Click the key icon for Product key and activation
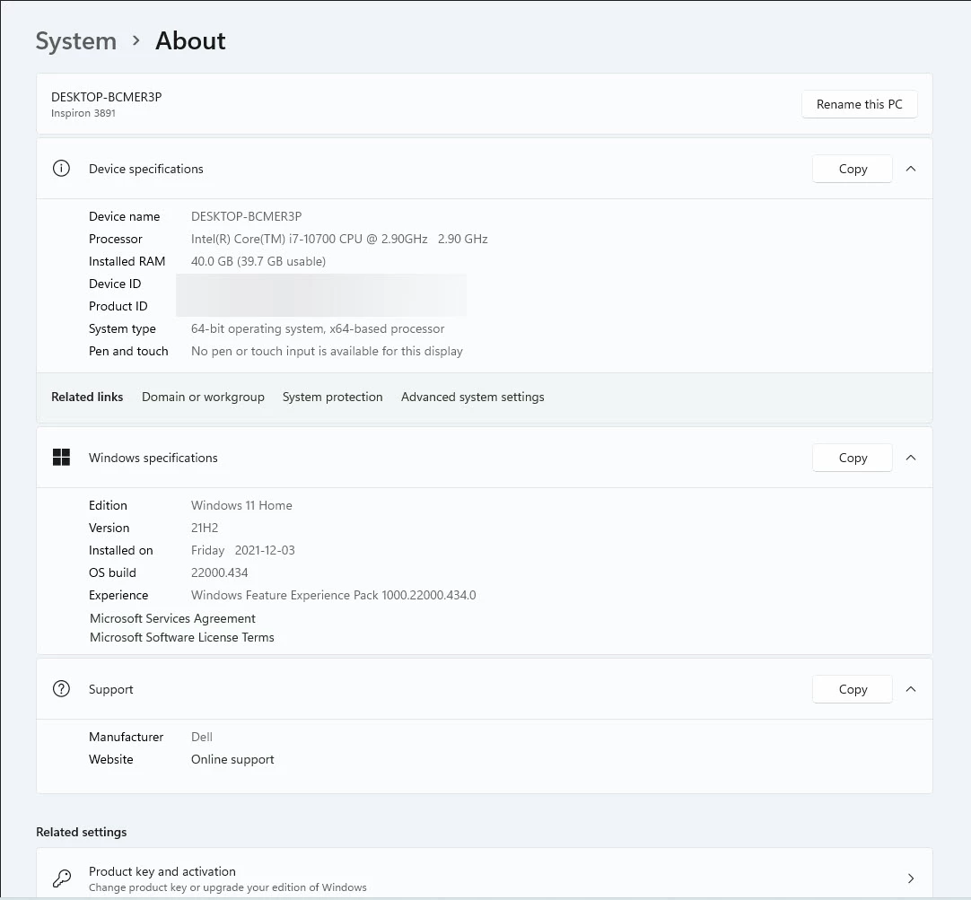971x900 pixels. [61, 878]
